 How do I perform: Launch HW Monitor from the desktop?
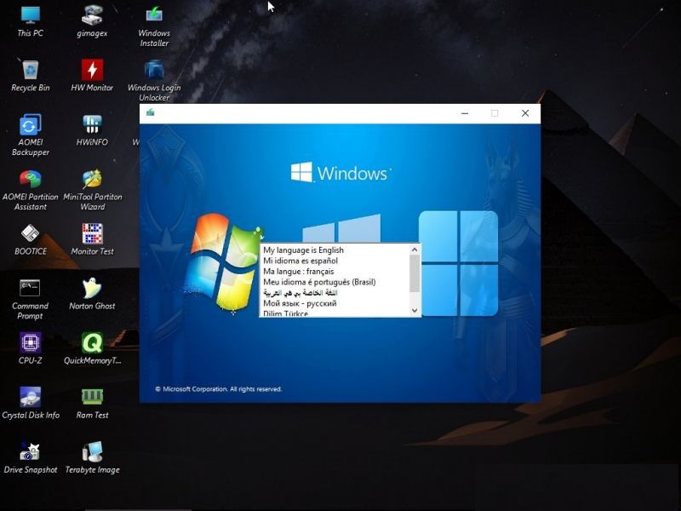tap(92, 71)
